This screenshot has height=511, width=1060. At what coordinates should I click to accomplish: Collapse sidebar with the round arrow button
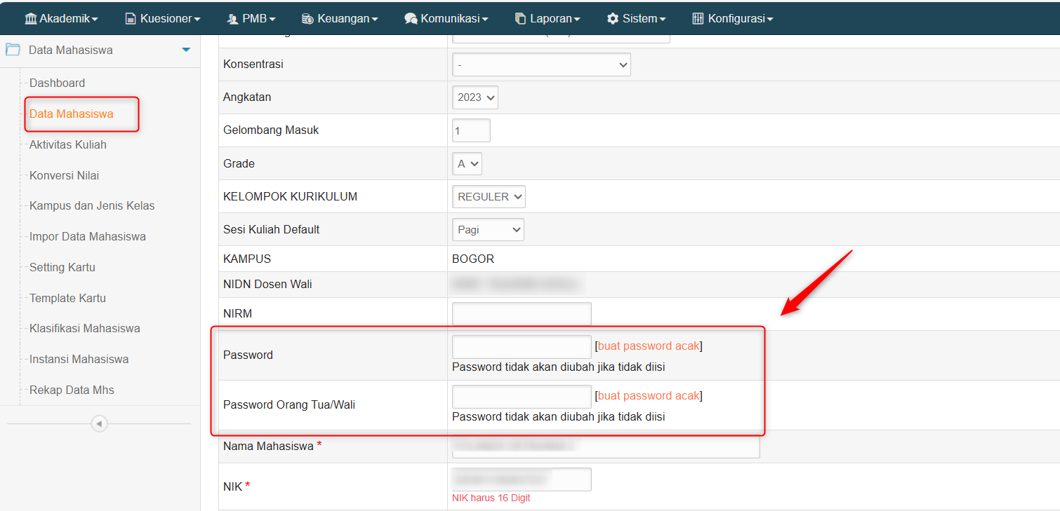click(99, 423)
